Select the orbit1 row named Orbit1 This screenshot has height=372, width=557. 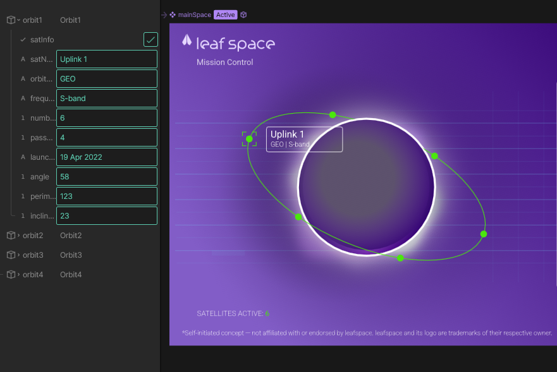pos(70,20)
